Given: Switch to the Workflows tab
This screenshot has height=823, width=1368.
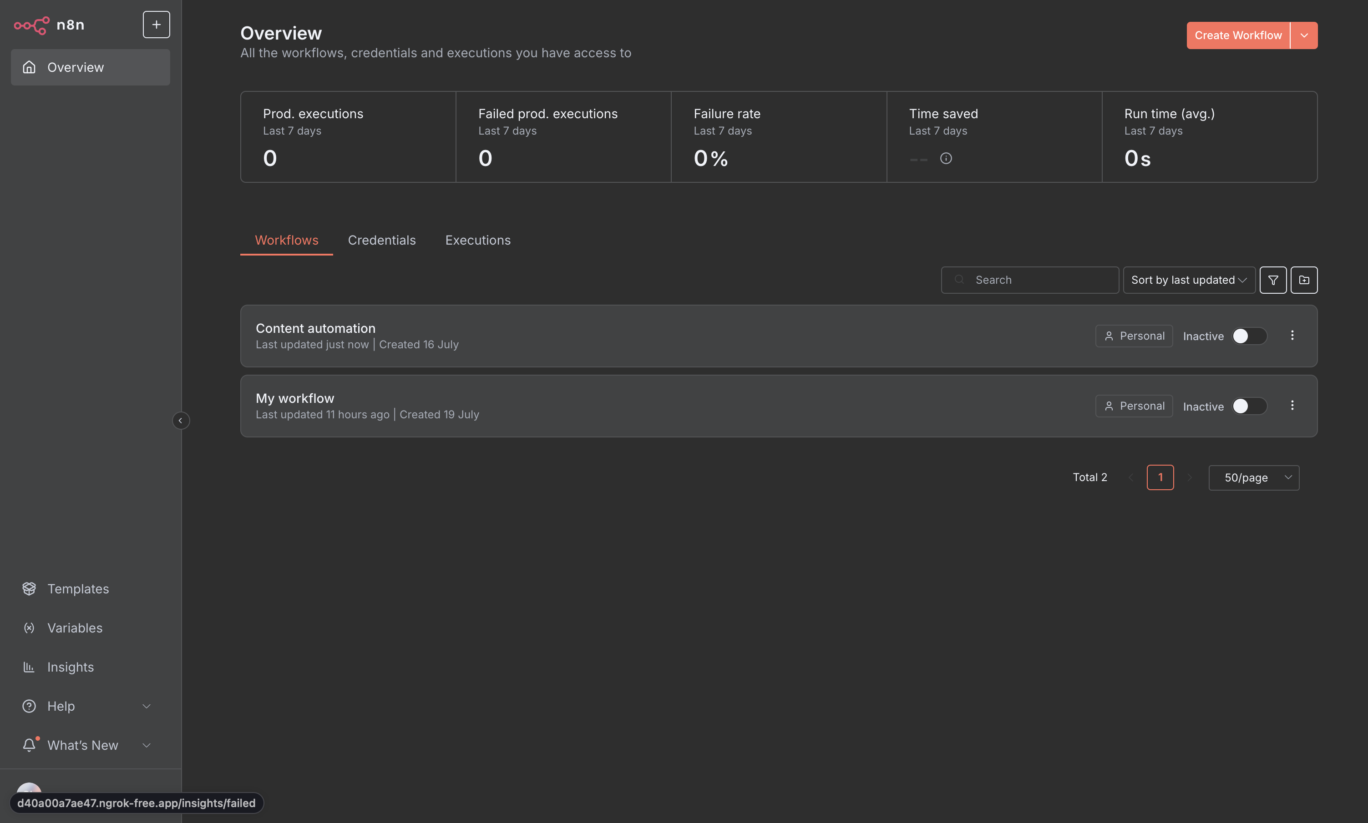Looking at the screenshot, I should click(286, 240).
